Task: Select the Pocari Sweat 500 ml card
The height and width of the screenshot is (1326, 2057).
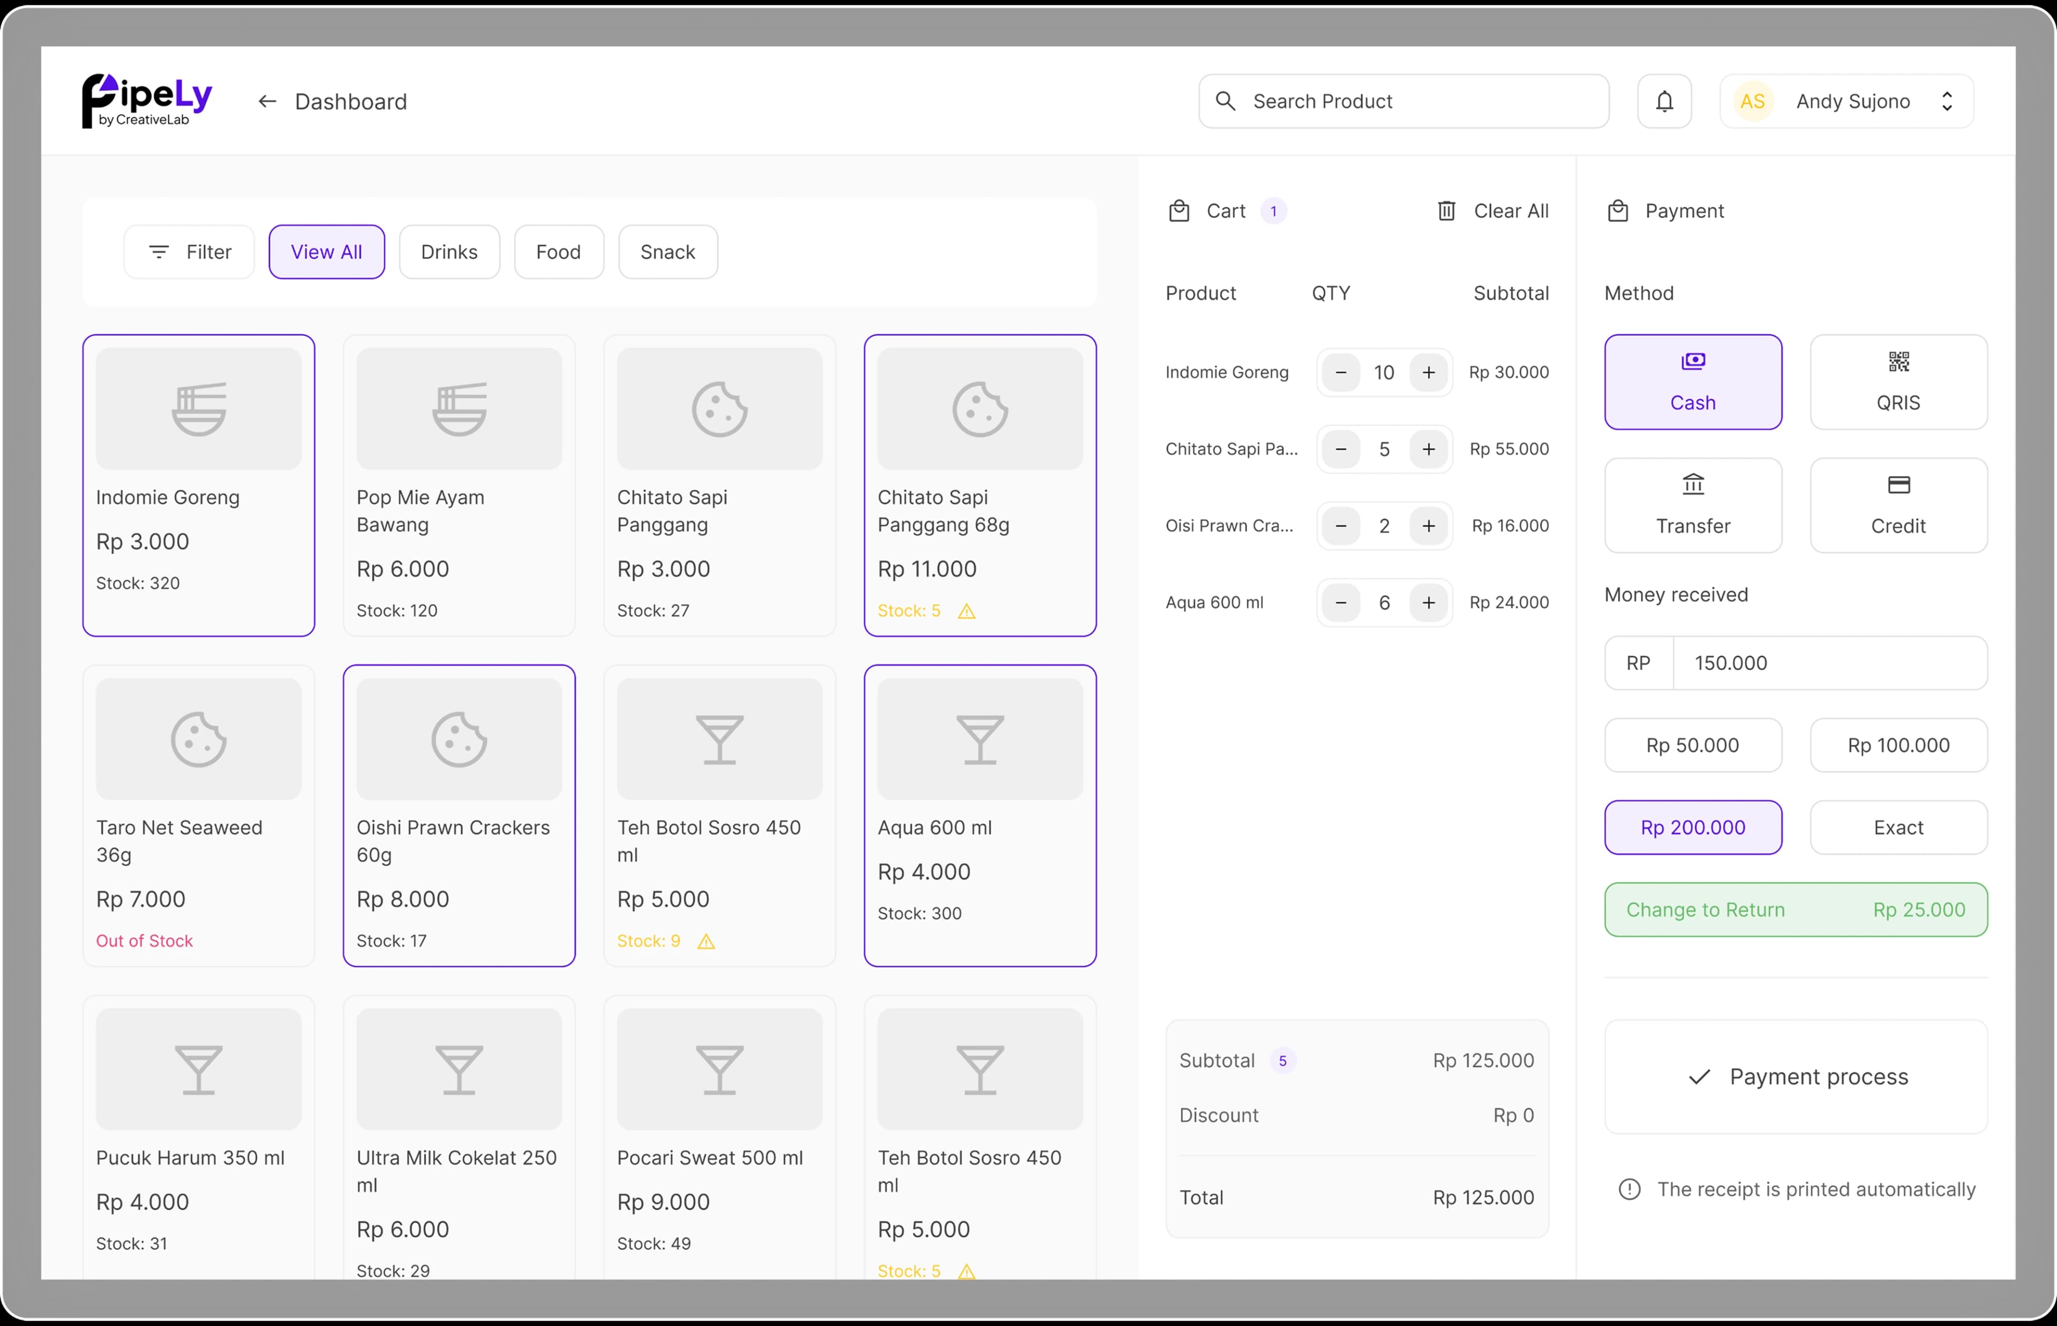Action: coord(719,1136)
